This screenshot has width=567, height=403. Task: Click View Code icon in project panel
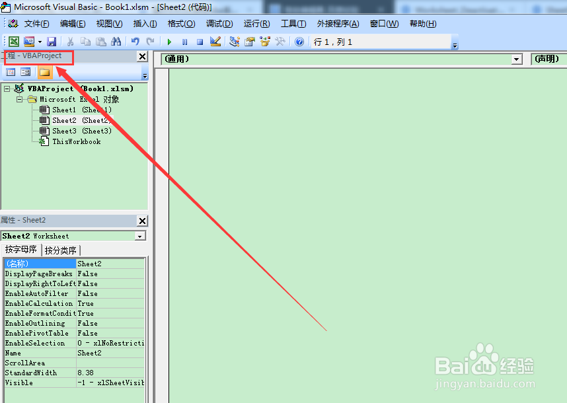click(x=11, y=72)
